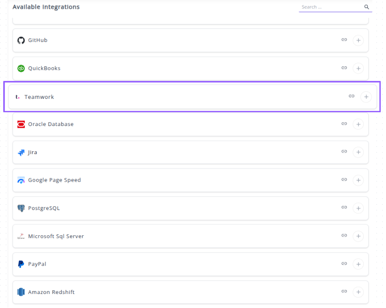386x308 pixels.
Task: Open the Jira integration entry
Action: pyautogui.click(x=33, y=153)
